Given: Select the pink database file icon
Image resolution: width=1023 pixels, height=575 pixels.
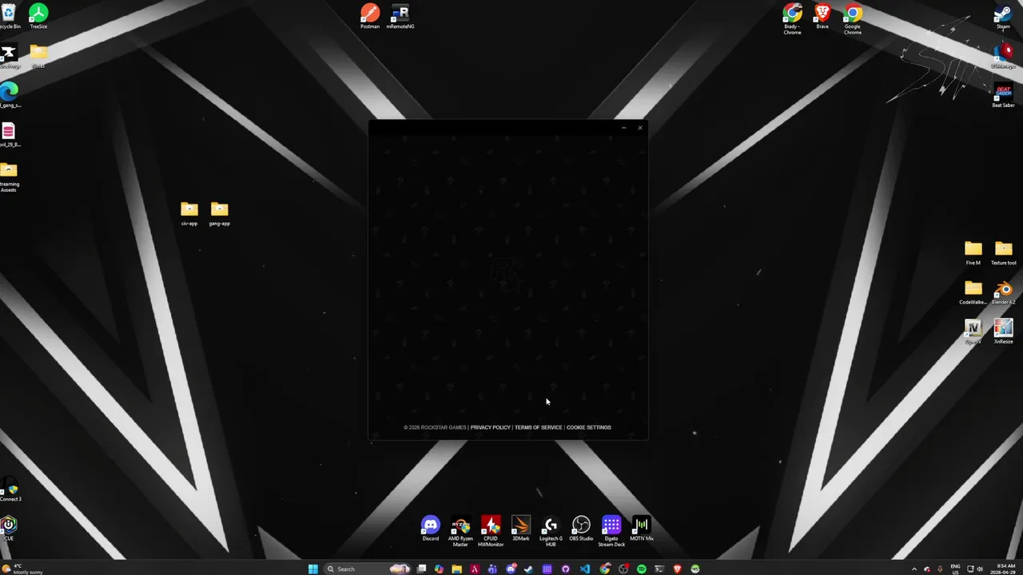Looking at the screenshot, I should (x=9, y=134).
